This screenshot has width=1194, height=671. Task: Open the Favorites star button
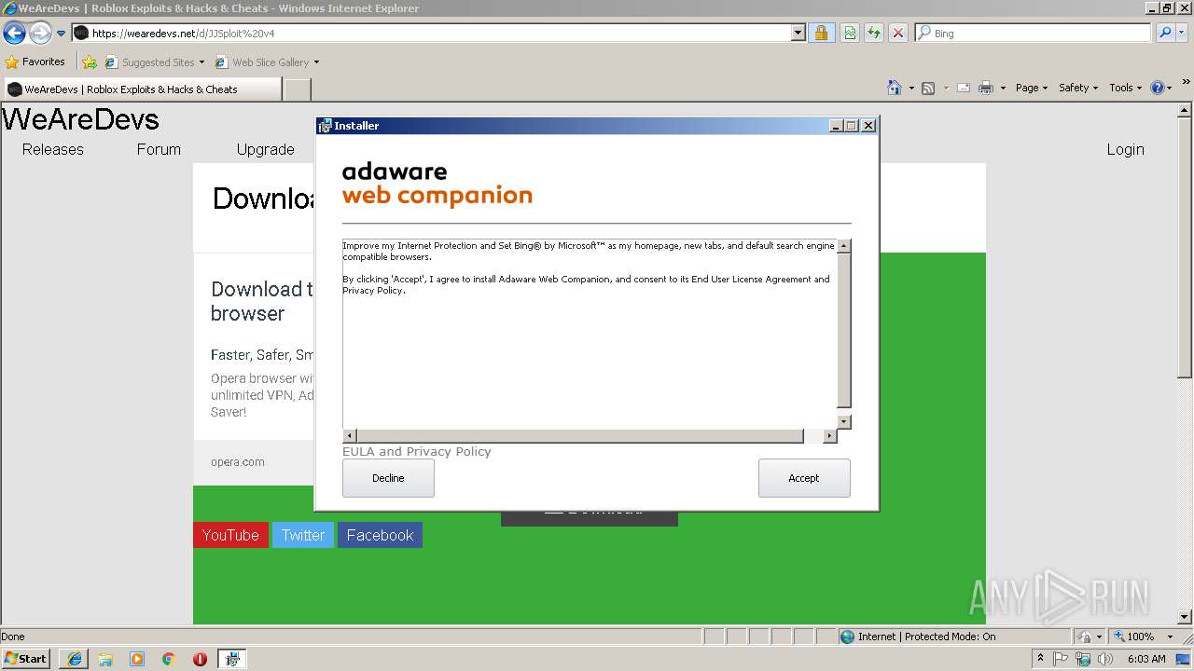35,62
